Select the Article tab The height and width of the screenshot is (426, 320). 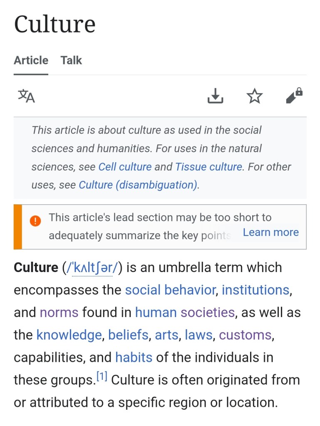tap(31, 60)
